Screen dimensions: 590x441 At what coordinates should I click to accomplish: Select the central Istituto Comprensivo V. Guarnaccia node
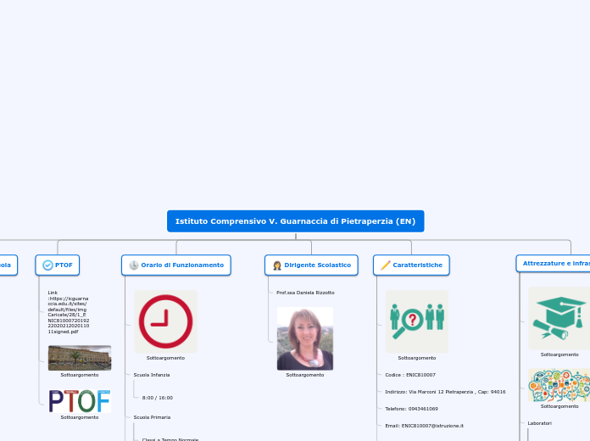pyautogui.click(x=295, y=221)
